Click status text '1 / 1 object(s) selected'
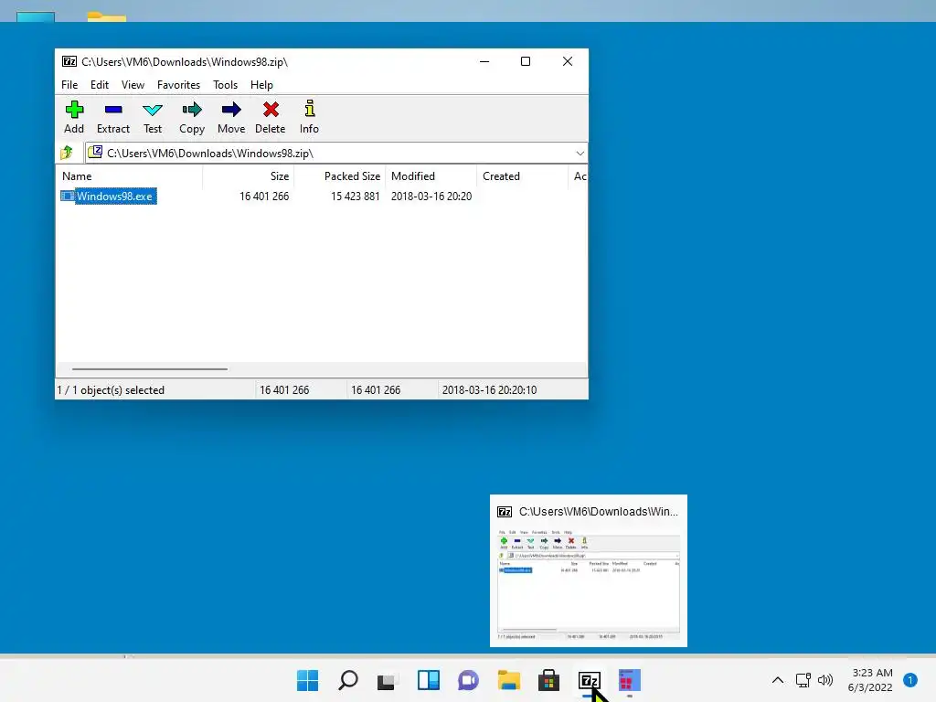The height and width of the screenshot is (702, 936). 111,389
